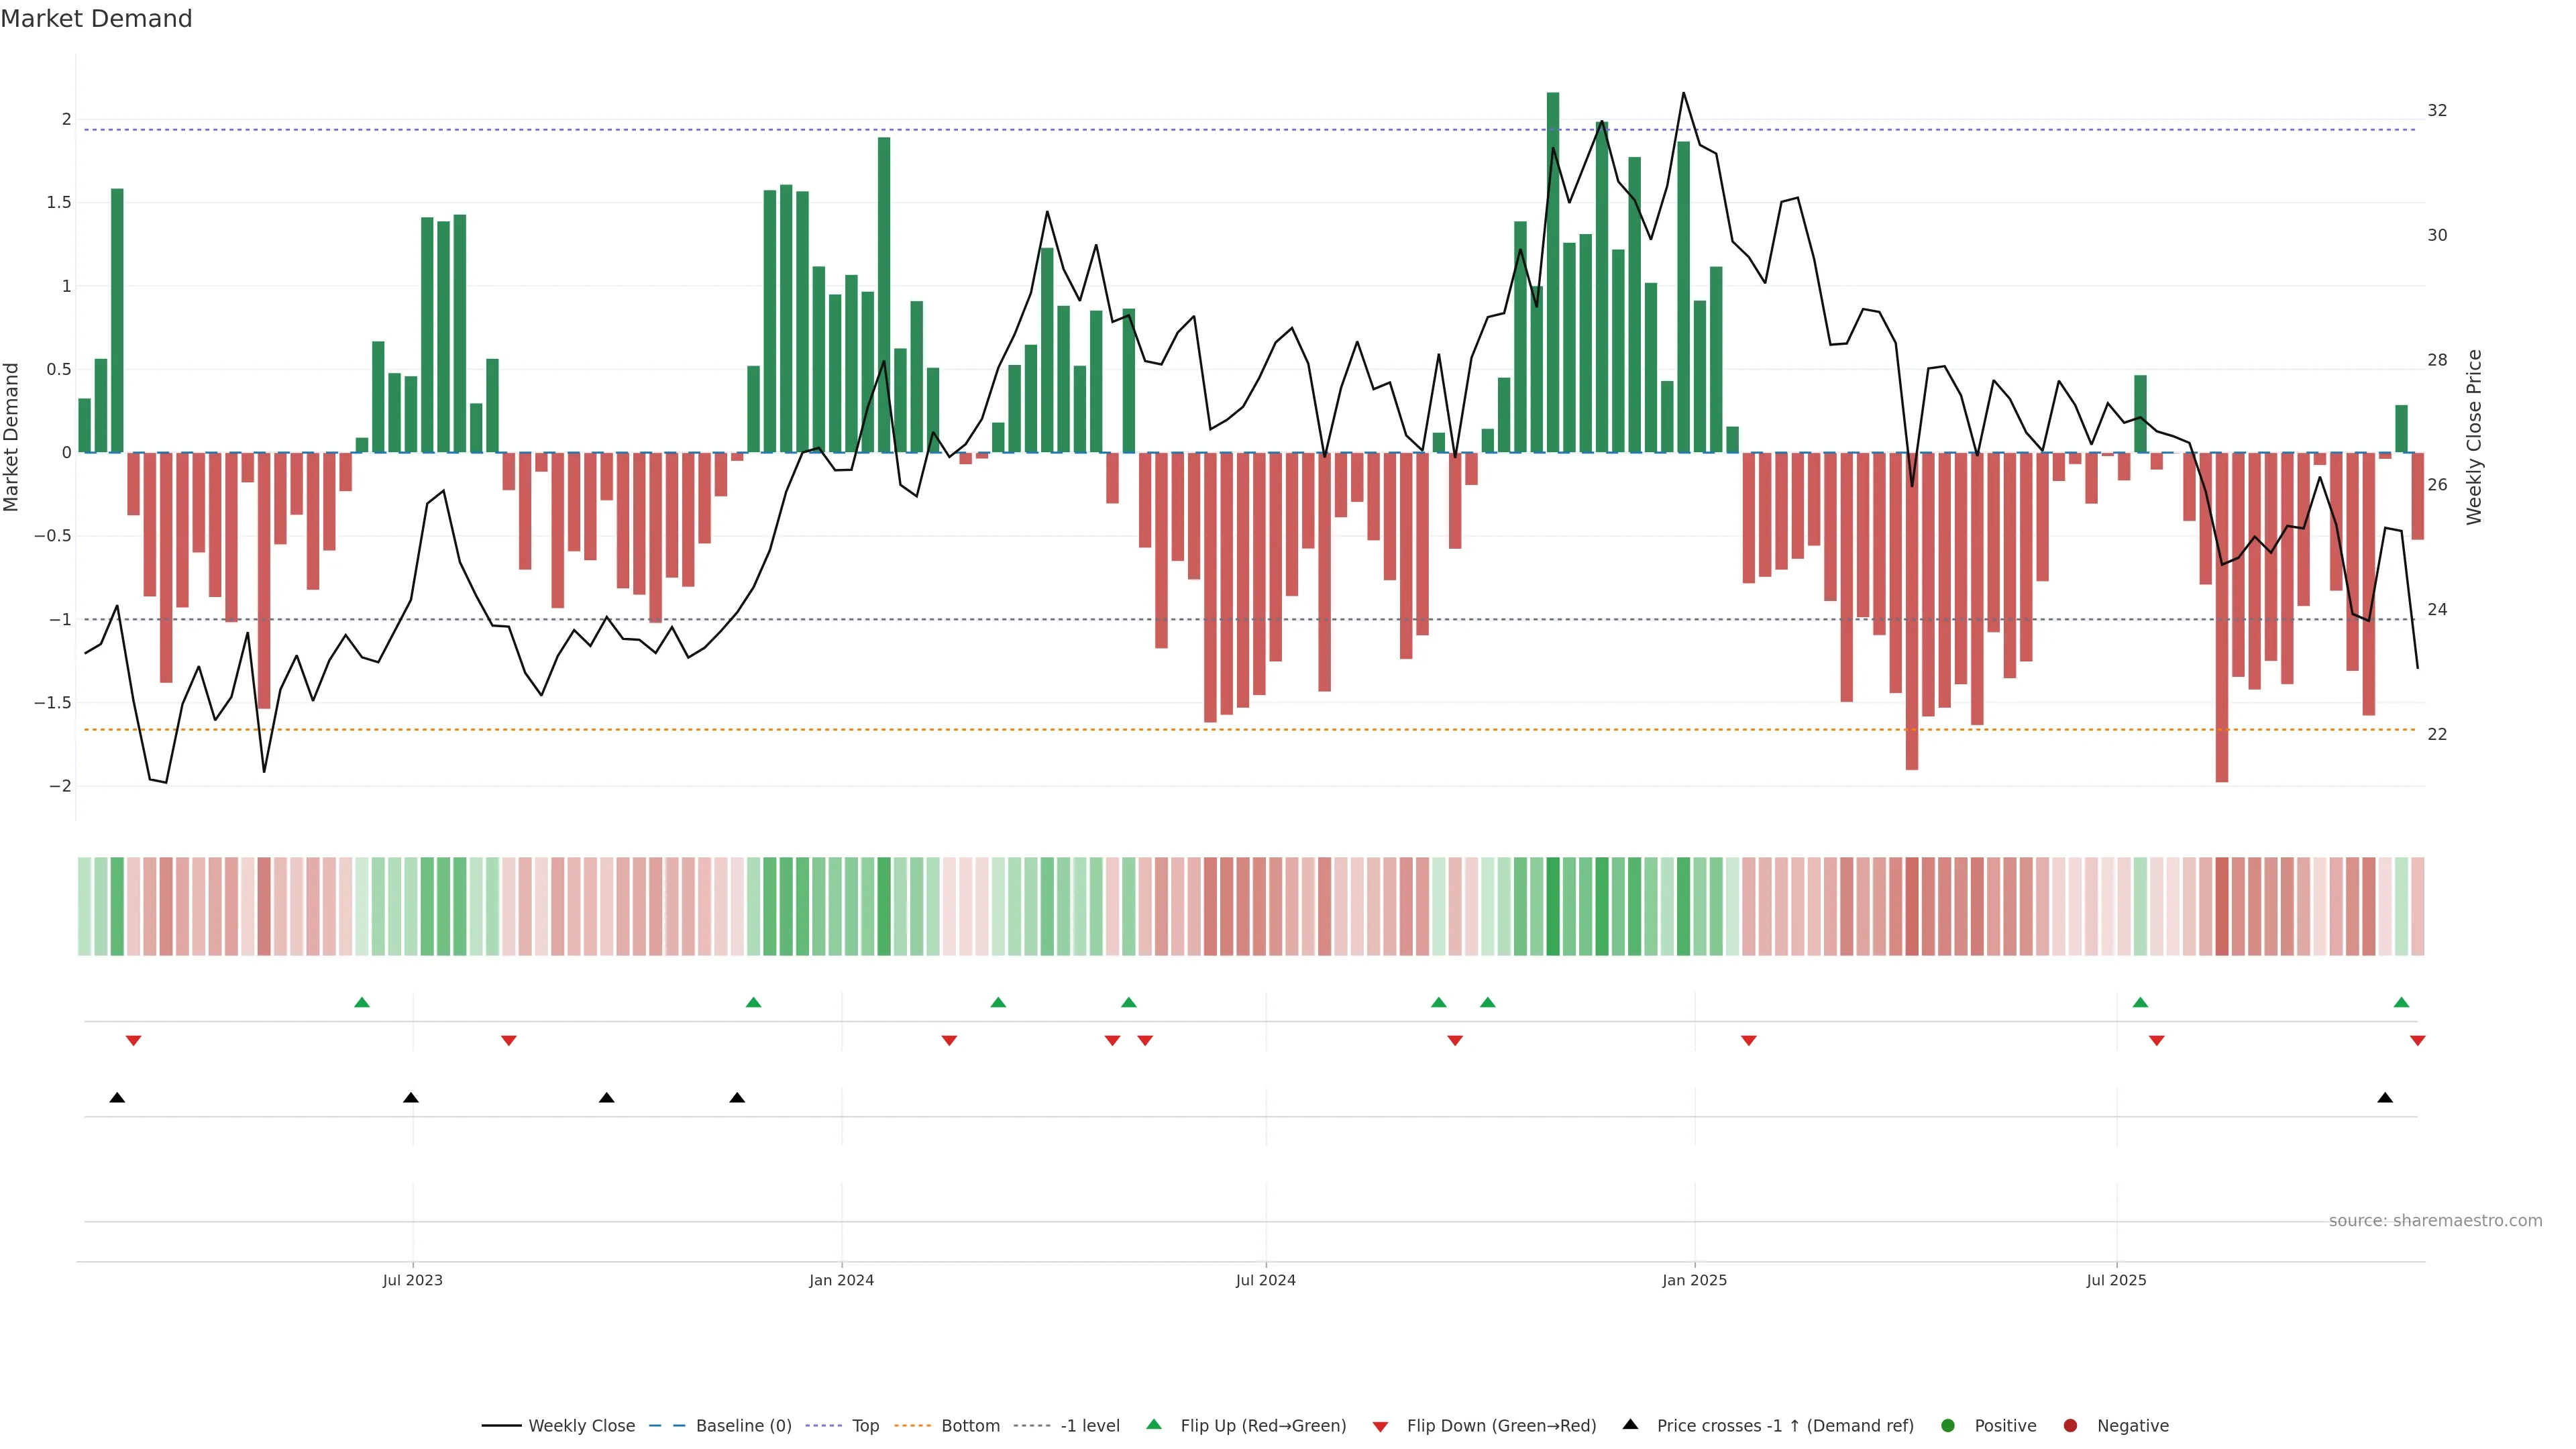Click the green Flip Up legend triangle
Image resolution: width=2576 pixels, height=1449 pixels.
pos(1154,1425)
